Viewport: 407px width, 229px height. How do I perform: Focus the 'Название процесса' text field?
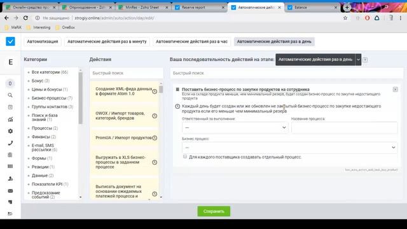(344, 127)
